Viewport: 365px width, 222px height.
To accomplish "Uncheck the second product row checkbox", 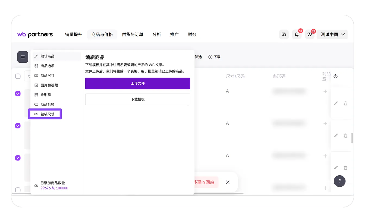I will coord(18,126).
